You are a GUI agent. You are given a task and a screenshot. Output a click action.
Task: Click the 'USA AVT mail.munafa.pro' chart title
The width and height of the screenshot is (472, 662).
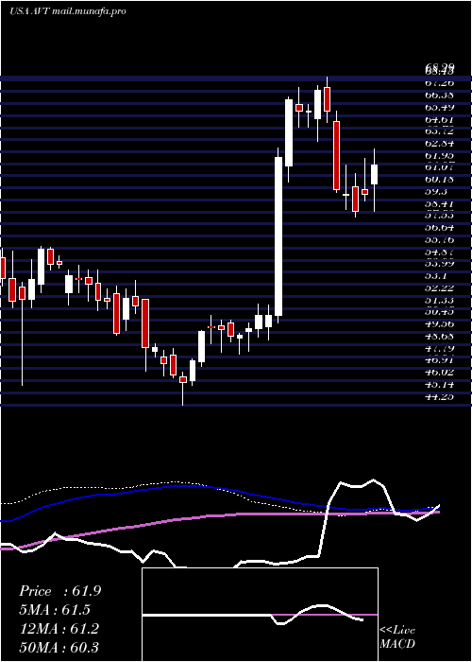click(x=67, y=11)
